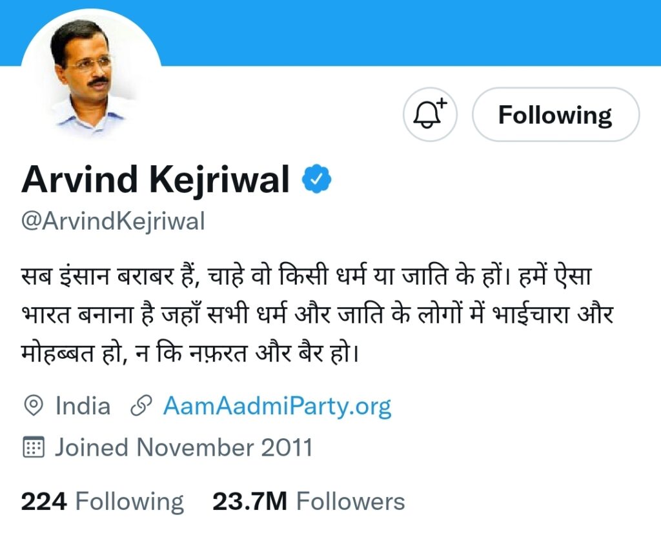Click the blue verified badge
661x535 pixels.
point(317,180)
